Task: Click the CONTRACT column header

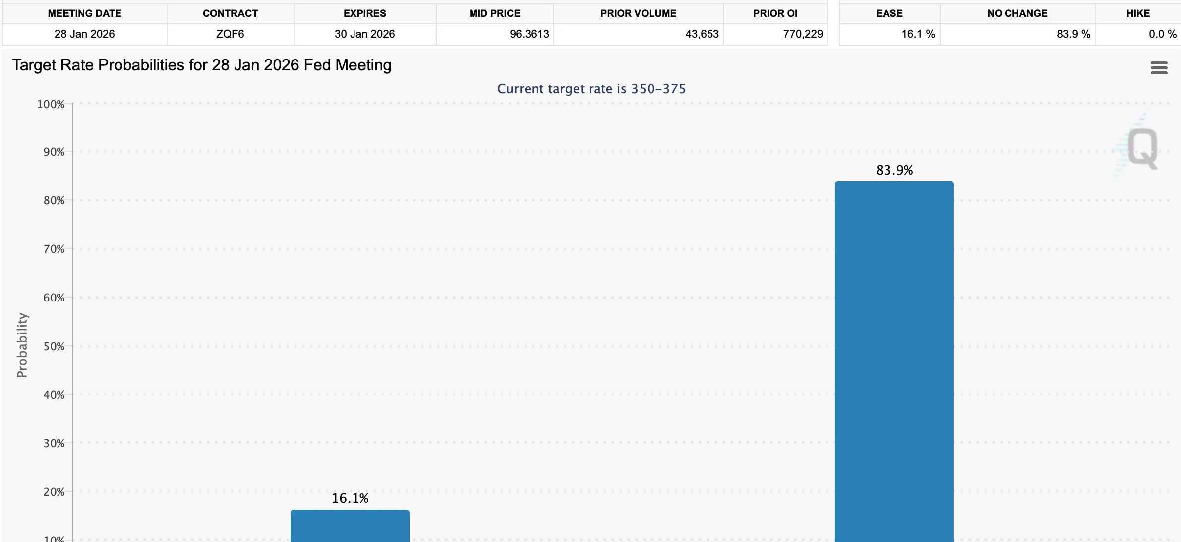Action: 230,13
